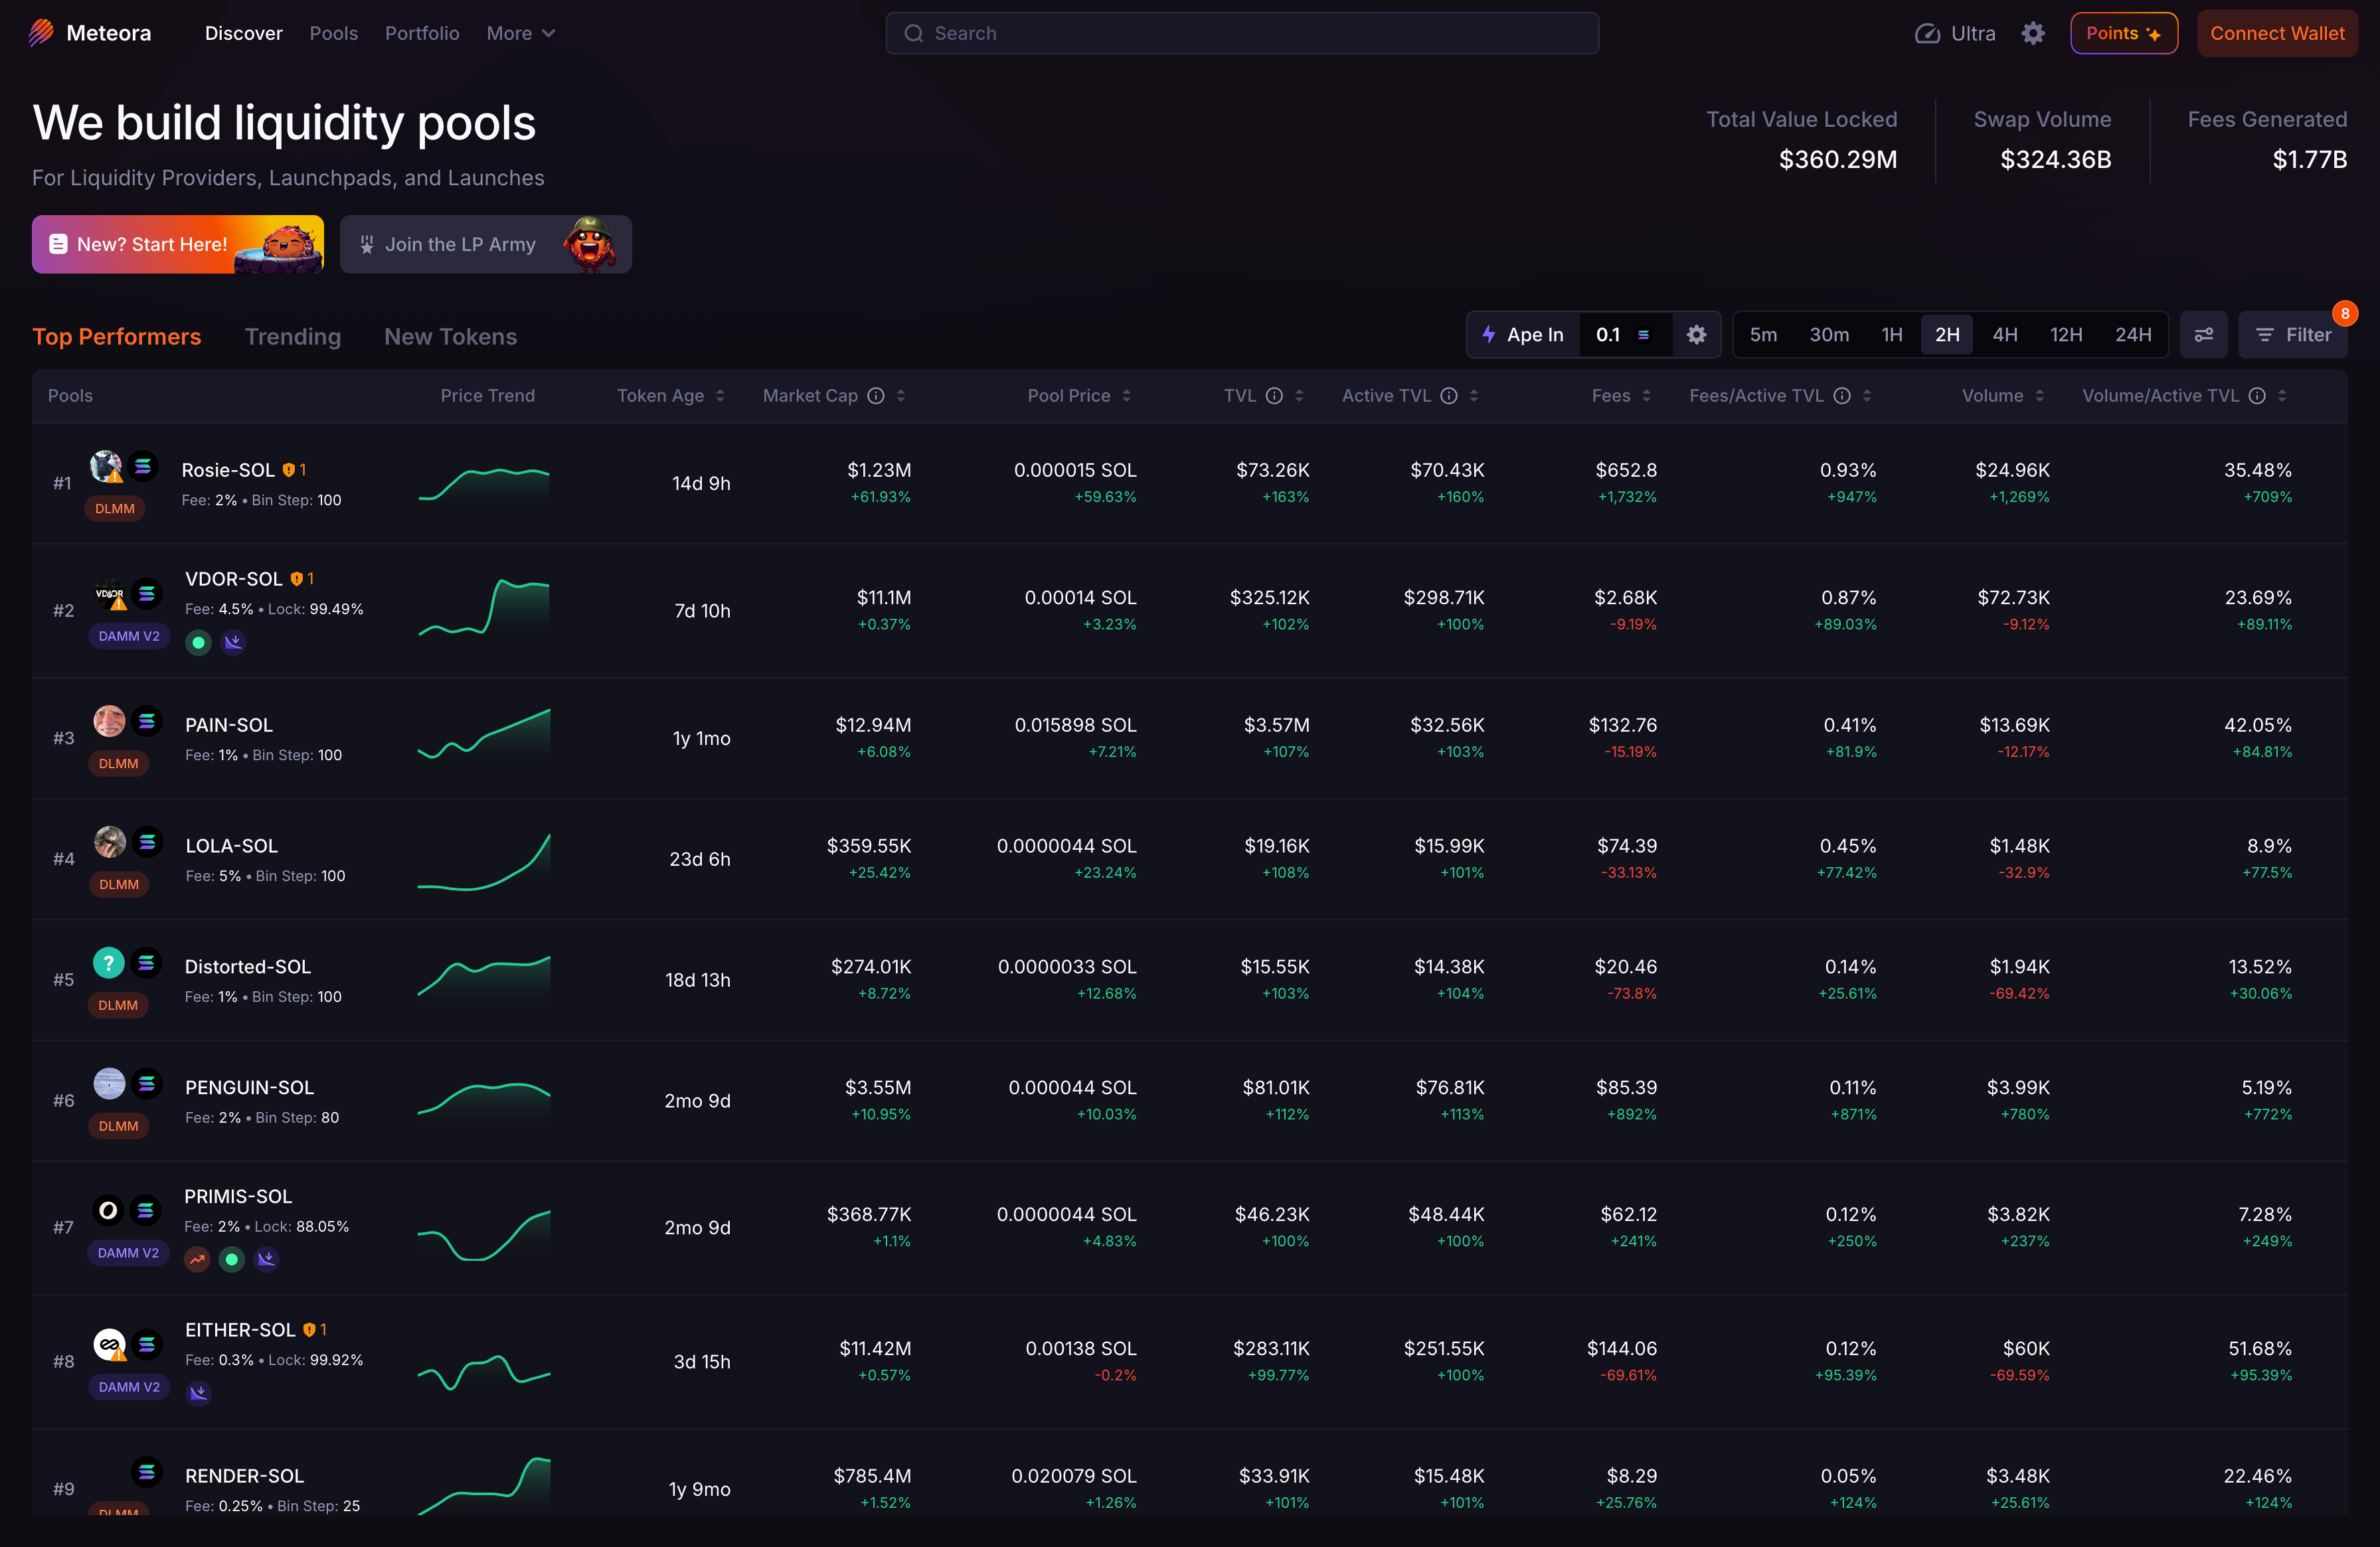The image size is (2380, 1547).
Task: Click Rosie-SOL warning shield icon
Action: click(x=289, y=470)
